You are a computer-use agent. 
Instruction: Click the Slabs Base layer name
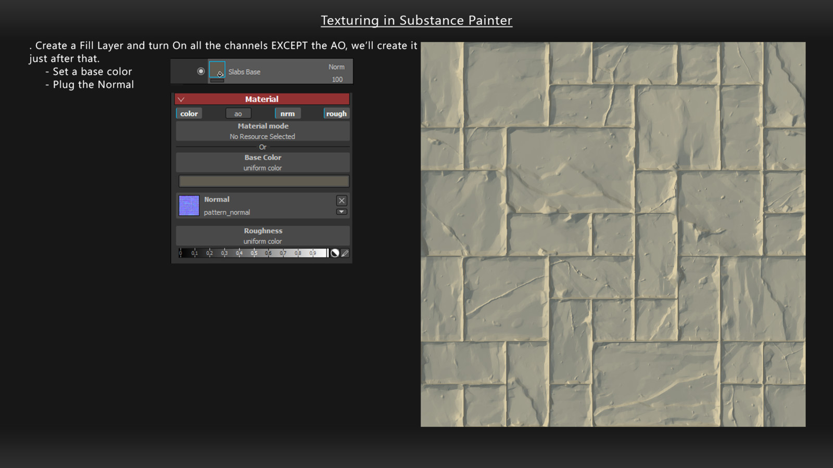(x=244, y=72)
